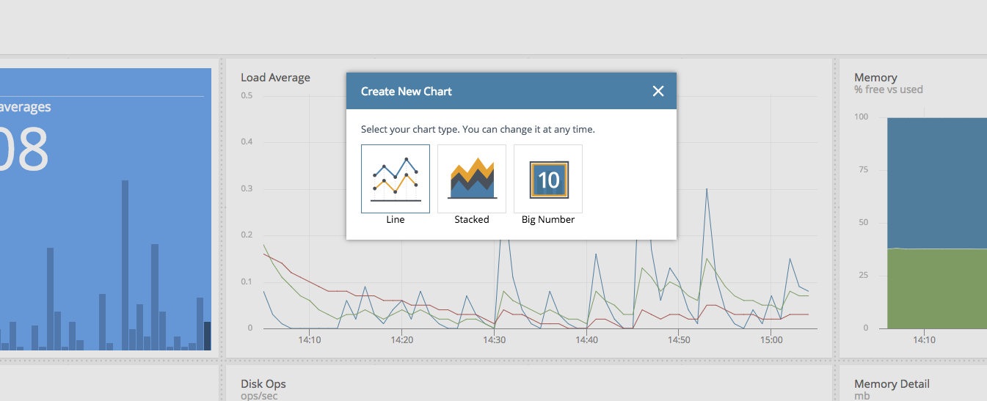
Task: Open the Load Average chart title
Action: pyautogui.click(x=275, y=78)
